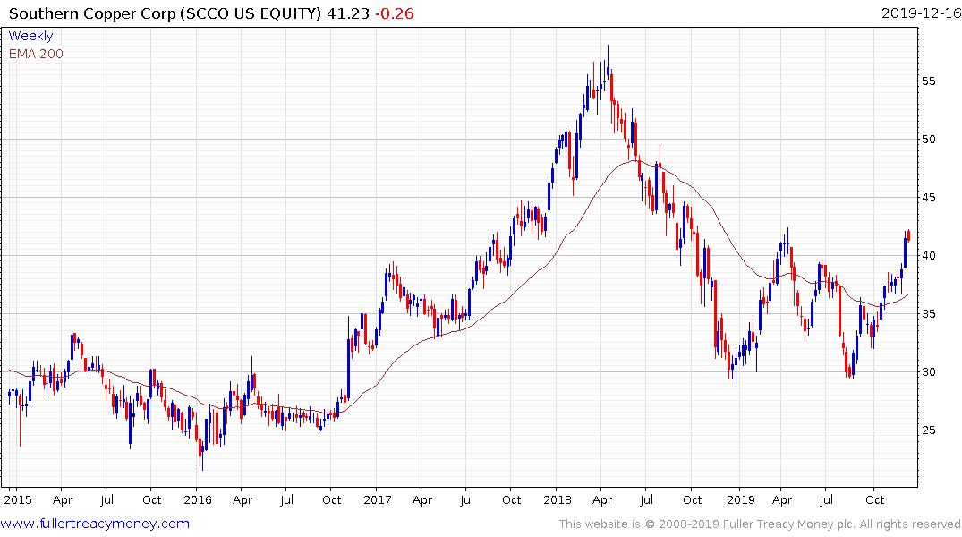The image size is (962, 537).
Task: Click the 55 price axis label
Action: point(929,81)
